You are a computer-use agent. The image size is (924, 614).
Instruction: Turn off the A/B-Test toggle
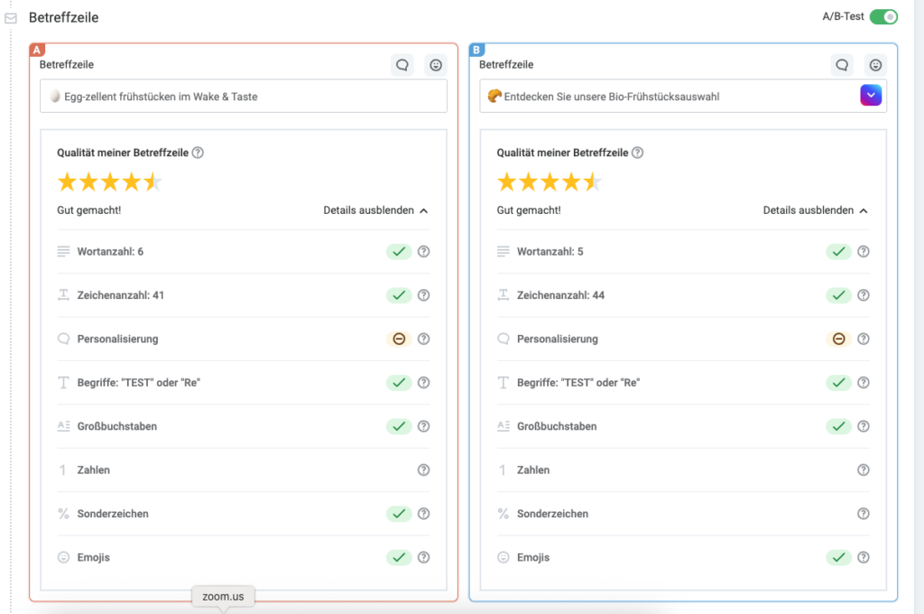coord(883,17)
